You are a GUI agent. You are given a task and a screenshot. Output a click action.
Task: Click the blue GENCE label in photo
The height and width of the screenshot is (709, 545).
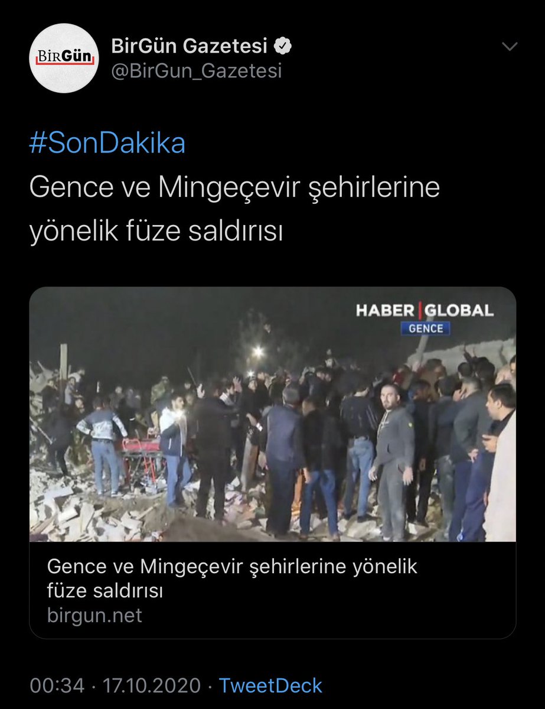pos(425,328)
